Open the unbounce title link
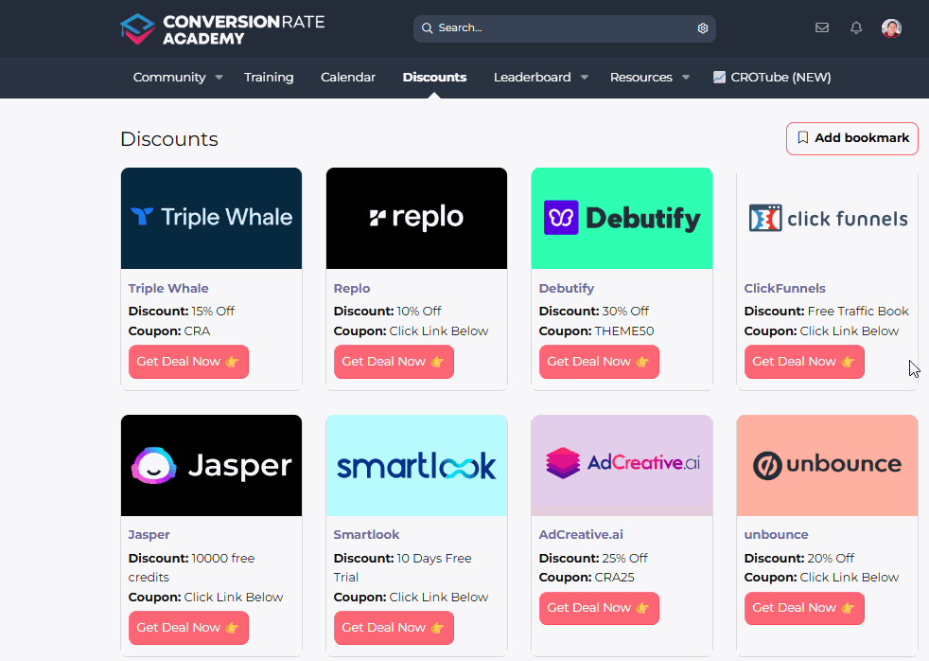This screenshot has width=929, height=661. [776, 534]
